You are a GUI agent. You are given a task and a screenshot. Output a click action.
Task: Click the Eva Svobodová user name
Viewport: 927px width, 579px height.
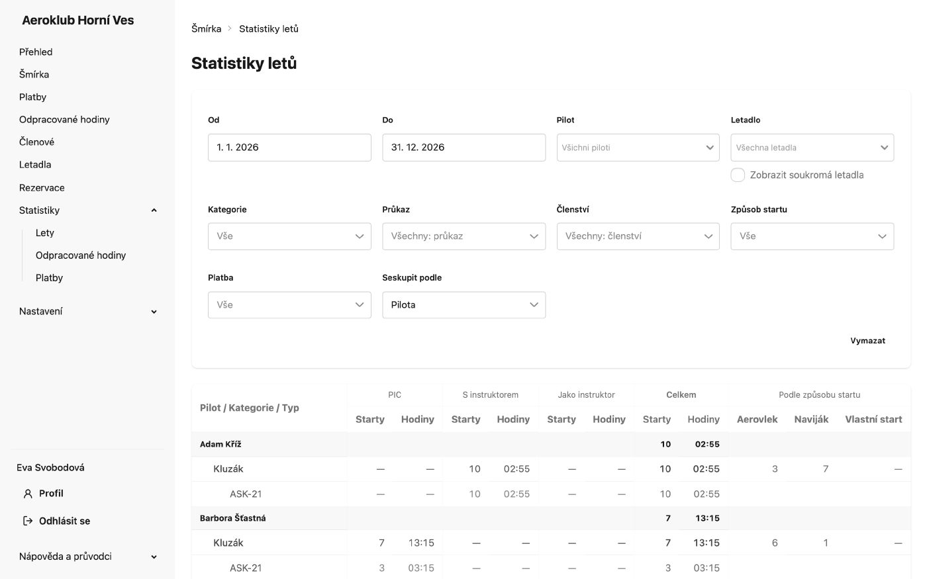(x=50, y=468)
